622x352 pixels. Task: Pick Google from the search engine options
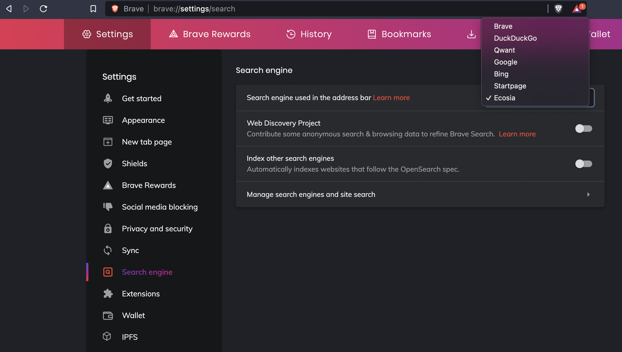tap(505, 62)
